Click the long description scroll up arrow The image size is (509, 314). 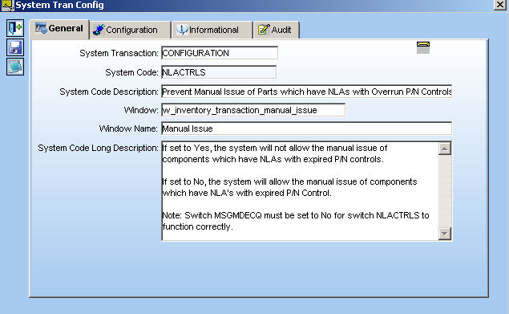(445, 149)
